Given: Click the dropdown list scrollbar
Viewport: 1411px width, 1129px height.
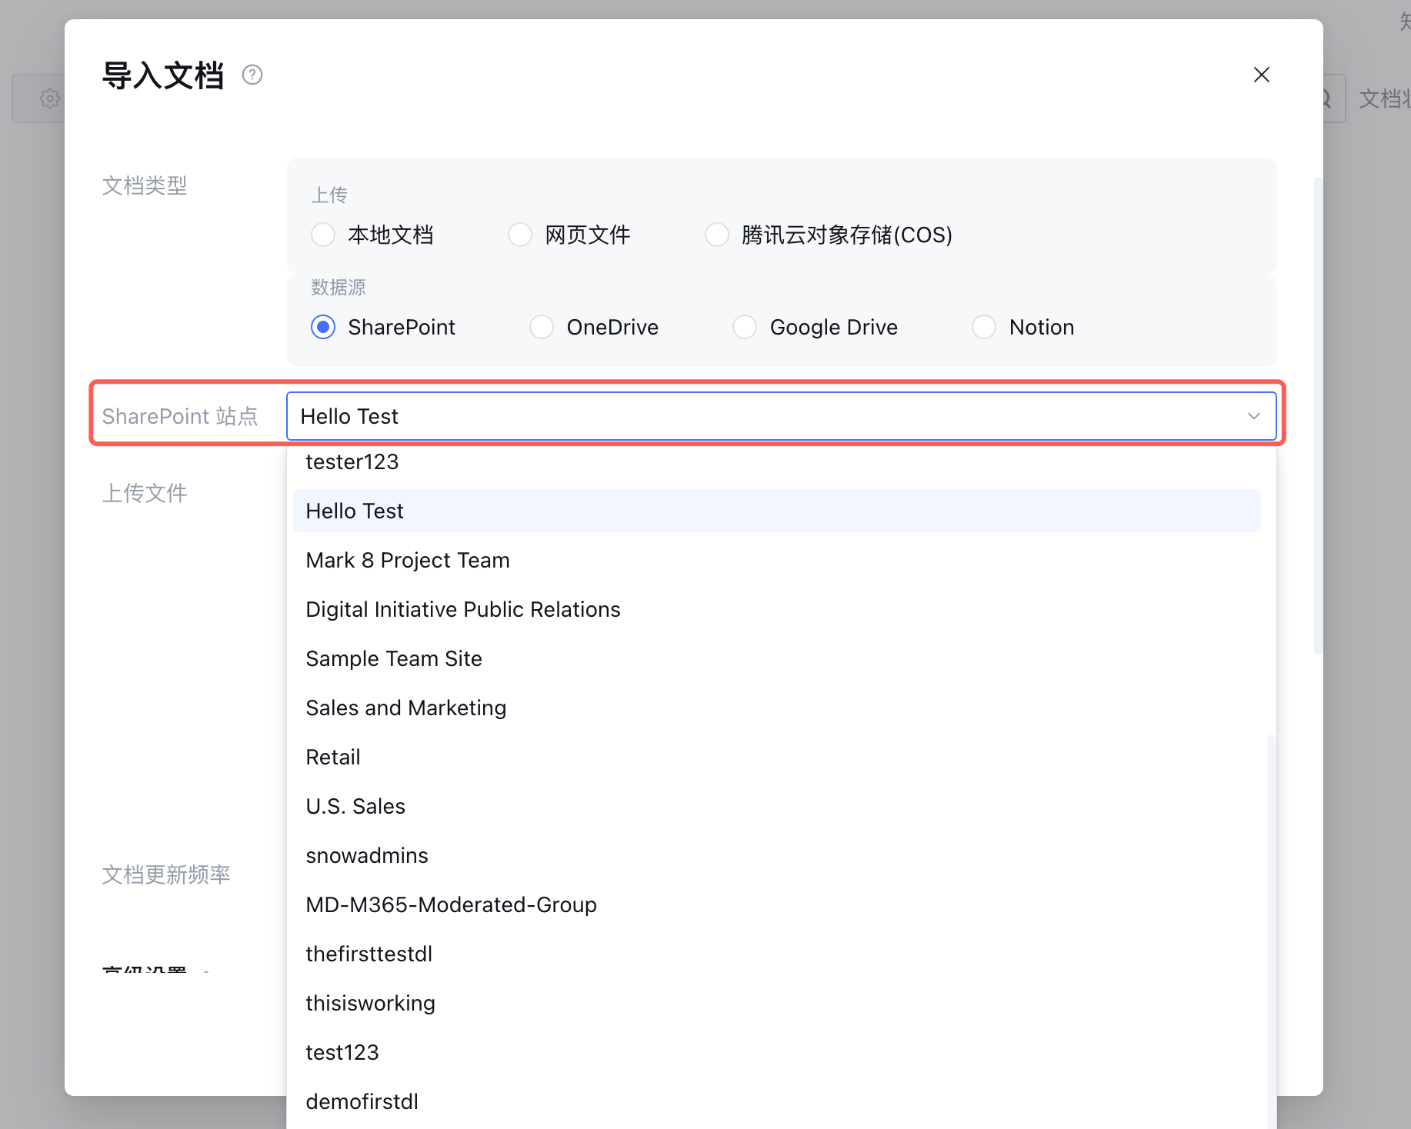Looking at the screenshot, I should [1271, 931].
